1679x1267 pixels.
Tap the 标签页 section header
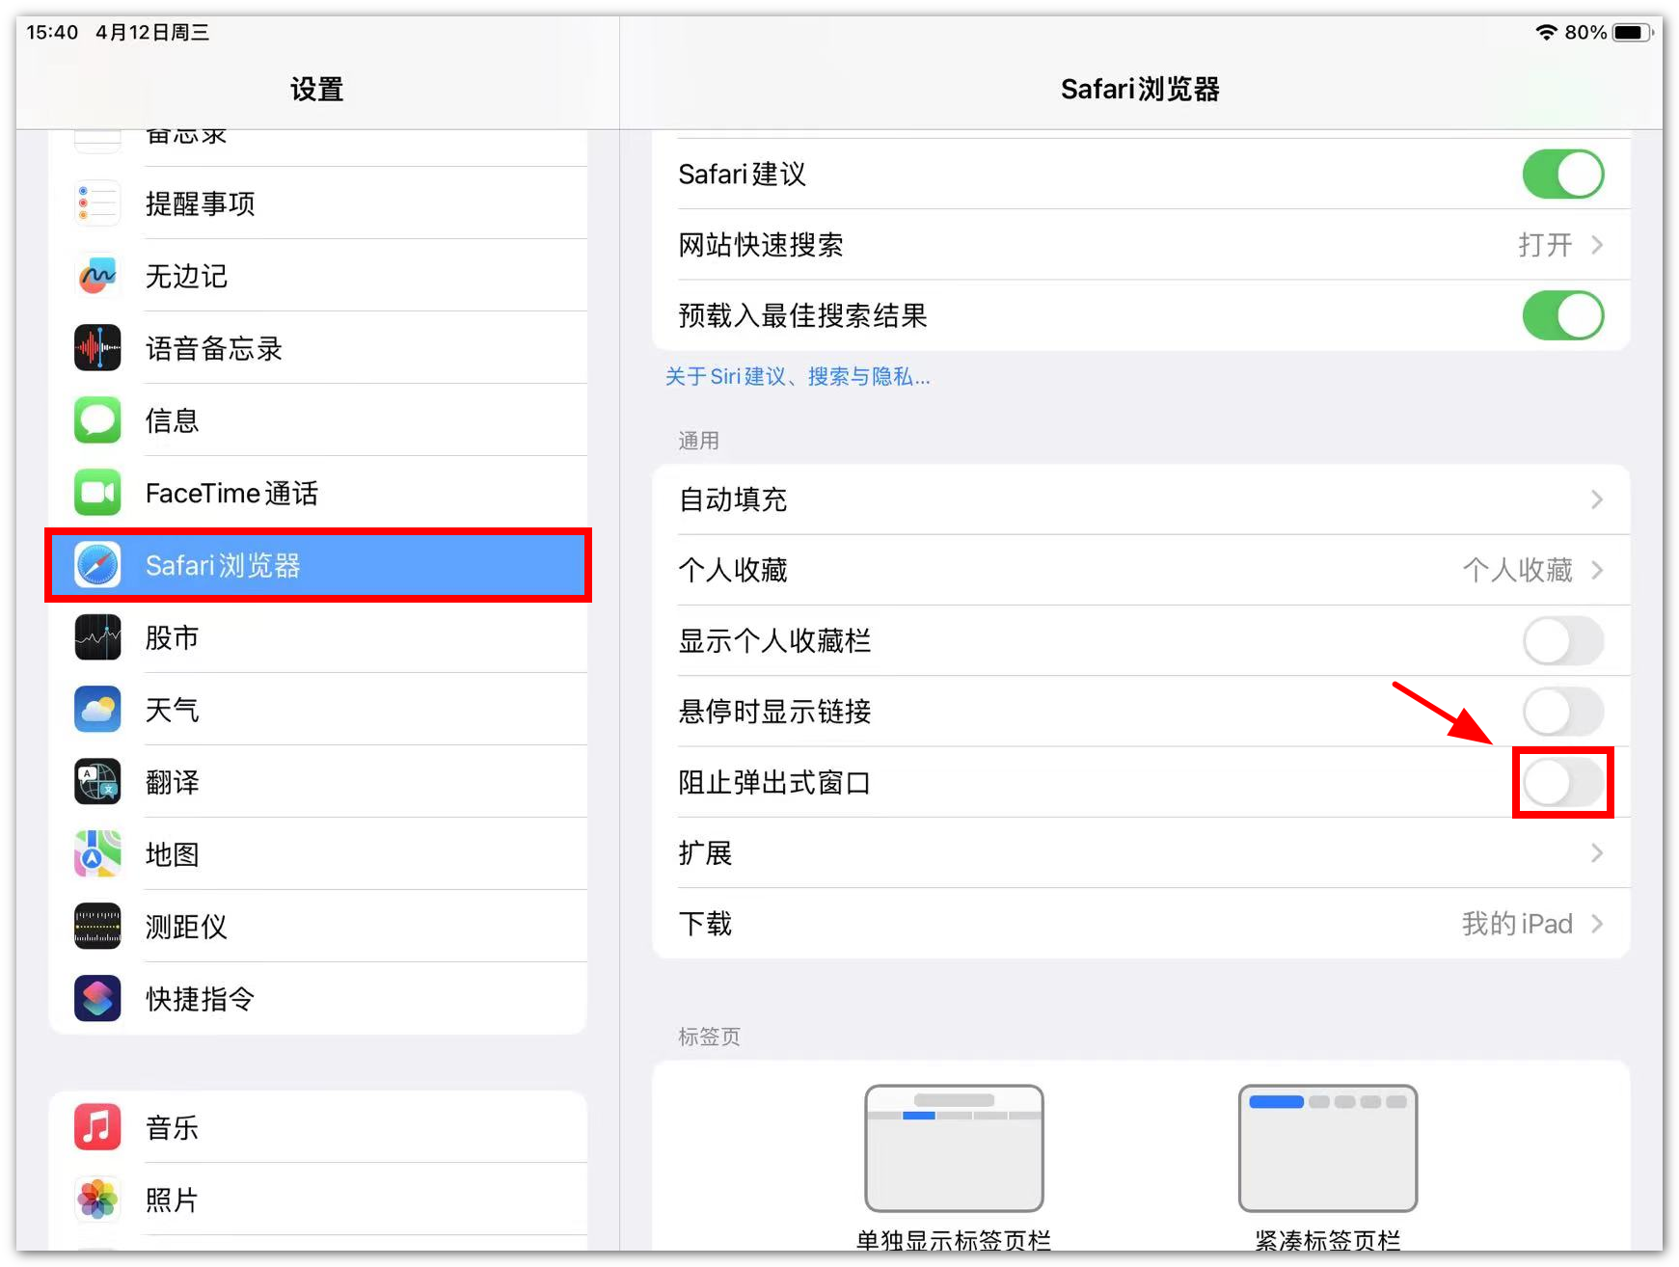point(709,1037)
